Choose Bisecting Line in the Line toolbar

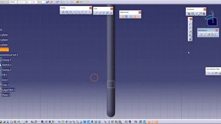[x=107, y=13]
